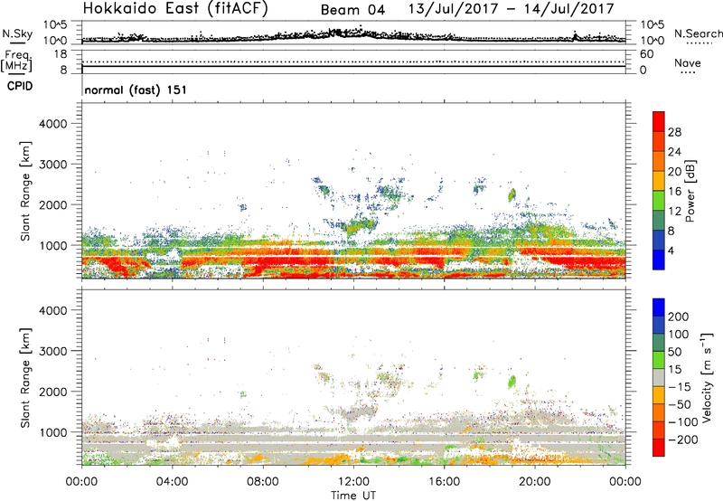Click the "Time UT" axis title
Image resolution: width=723 pixels, height=501 pixels.
353,496
